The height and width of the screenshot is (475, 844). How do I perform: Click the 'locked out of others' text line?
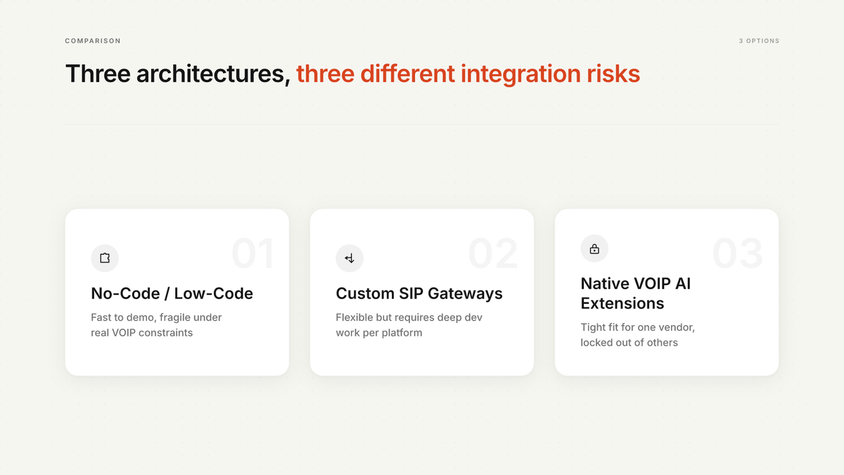[x=629, y=342]
